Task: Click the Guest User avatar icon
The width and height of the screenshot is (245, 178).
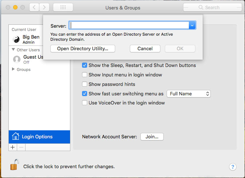Action: [x=17, y=59]
